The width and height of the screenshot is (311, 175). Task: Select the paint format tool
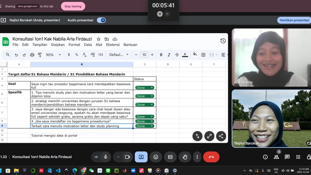(40, 55)
